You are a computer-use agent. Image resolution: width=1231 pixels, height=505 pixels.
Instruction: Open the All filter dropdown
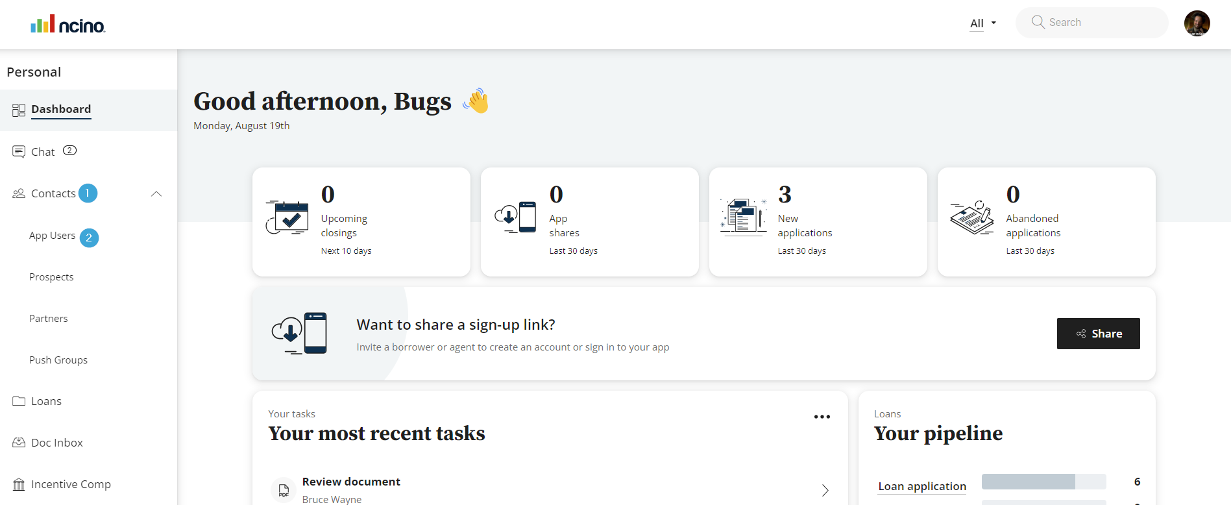[982, 23]
